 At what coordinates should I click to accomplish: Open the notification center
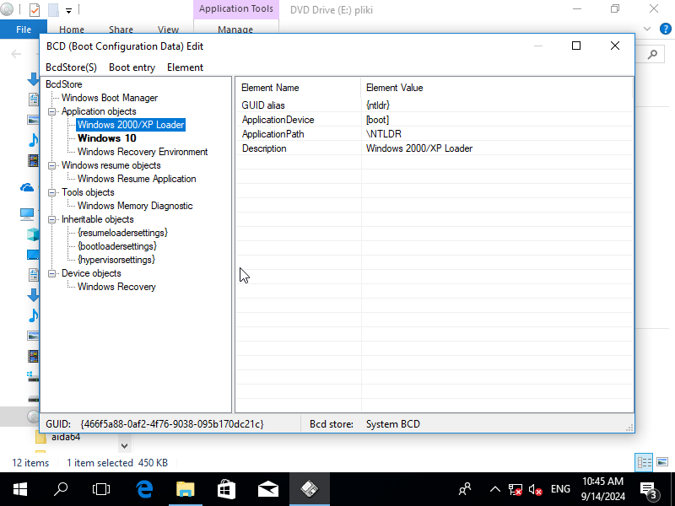649,490
